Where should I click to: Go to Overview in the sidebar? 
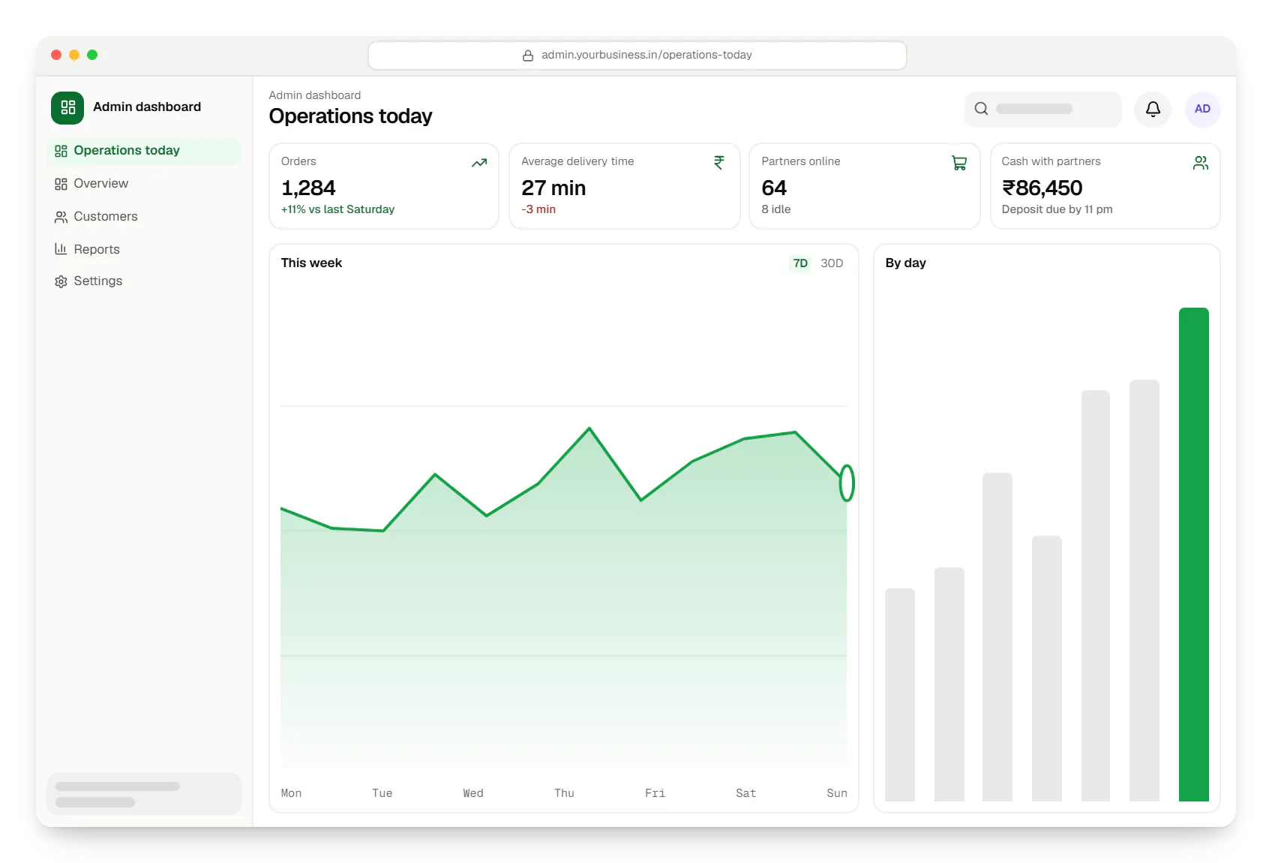tap(144, 184)
